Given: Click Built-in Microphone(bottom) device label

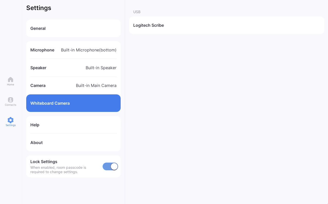Looking at the screenshot, I should tap(88, 50).
